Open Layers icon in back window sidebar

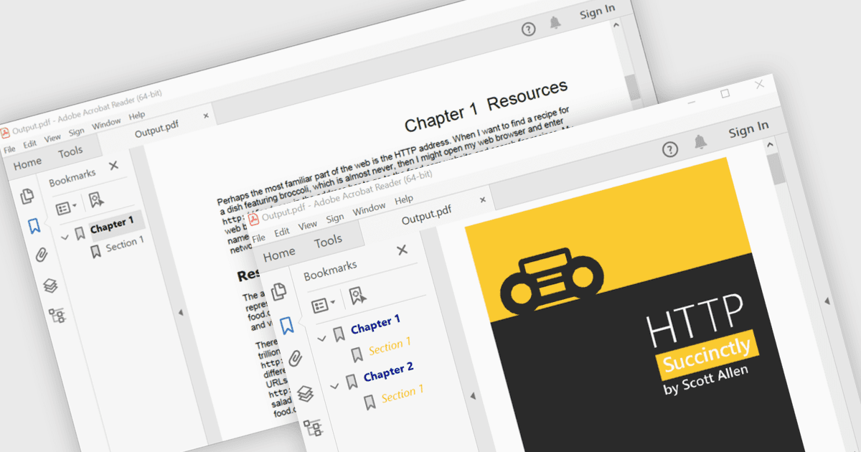coord(50,286)
